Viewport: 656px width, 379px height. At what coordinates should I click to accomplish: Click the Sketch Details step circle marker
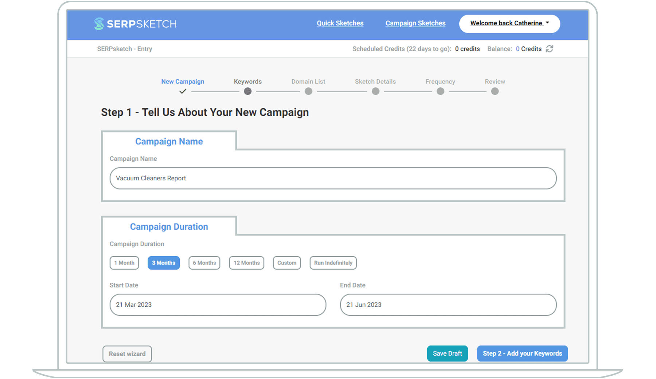pos(376,91)
